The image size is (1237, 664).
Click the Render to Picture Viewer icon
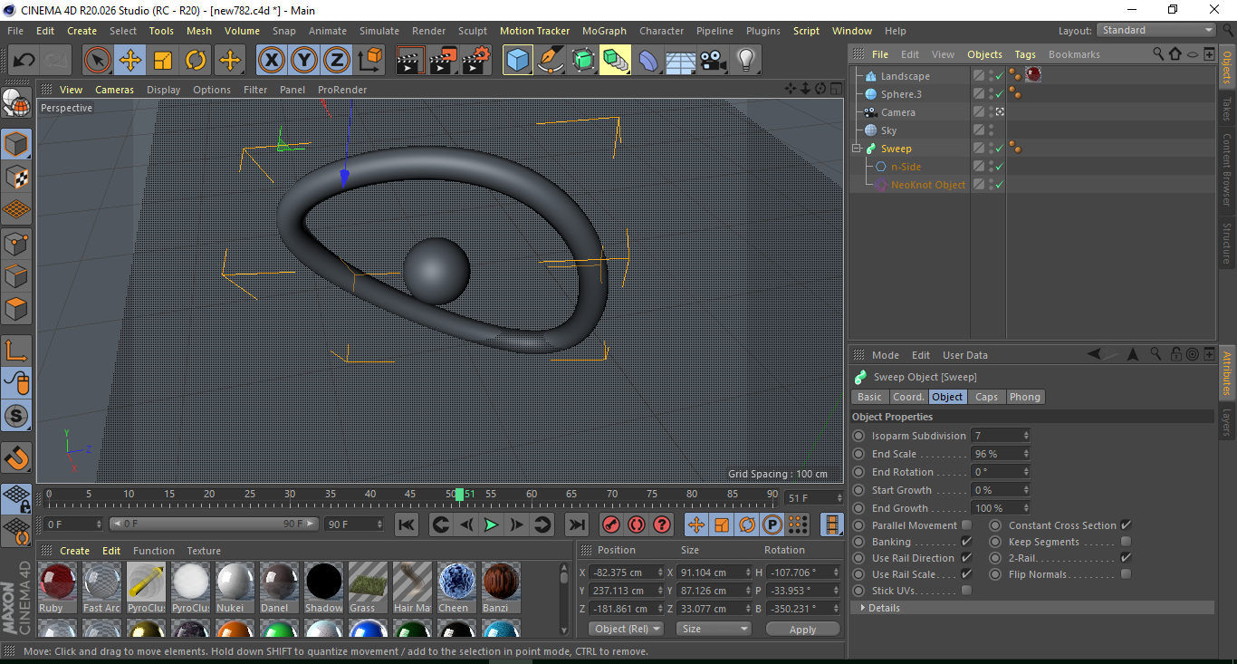click(x=442, y=60)
